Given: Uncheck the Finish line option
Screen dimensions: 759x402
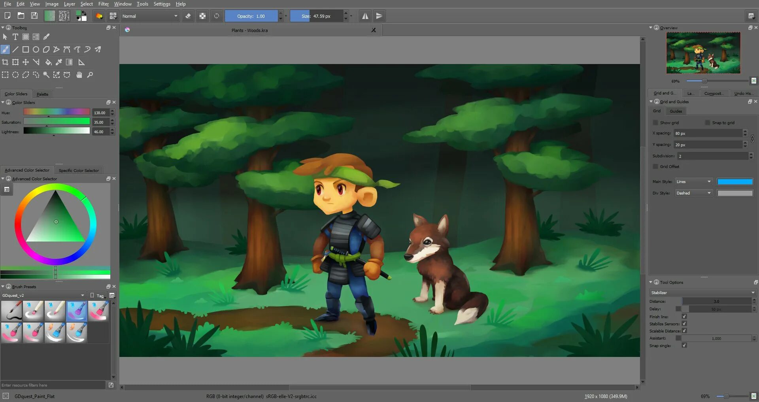Looking at the screenshot, I should click(684, 317).
